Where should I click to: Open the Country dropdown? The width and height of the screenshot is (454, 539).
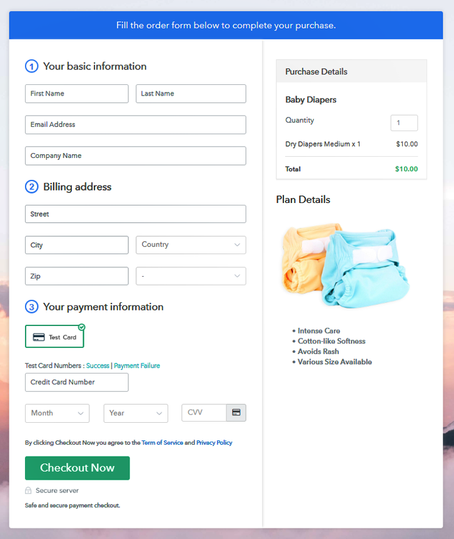(191, 245)
